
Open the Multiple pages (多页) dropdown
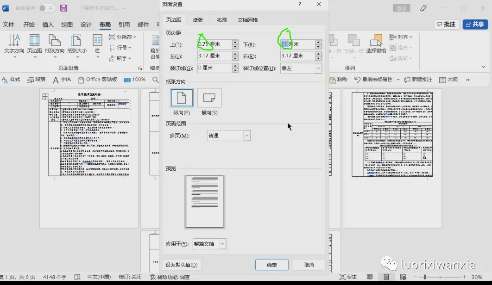pos(228,136)
